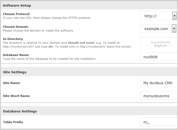Click the Site Short Name field mynucleuscms
178x130 pixels.
(159, 96)
